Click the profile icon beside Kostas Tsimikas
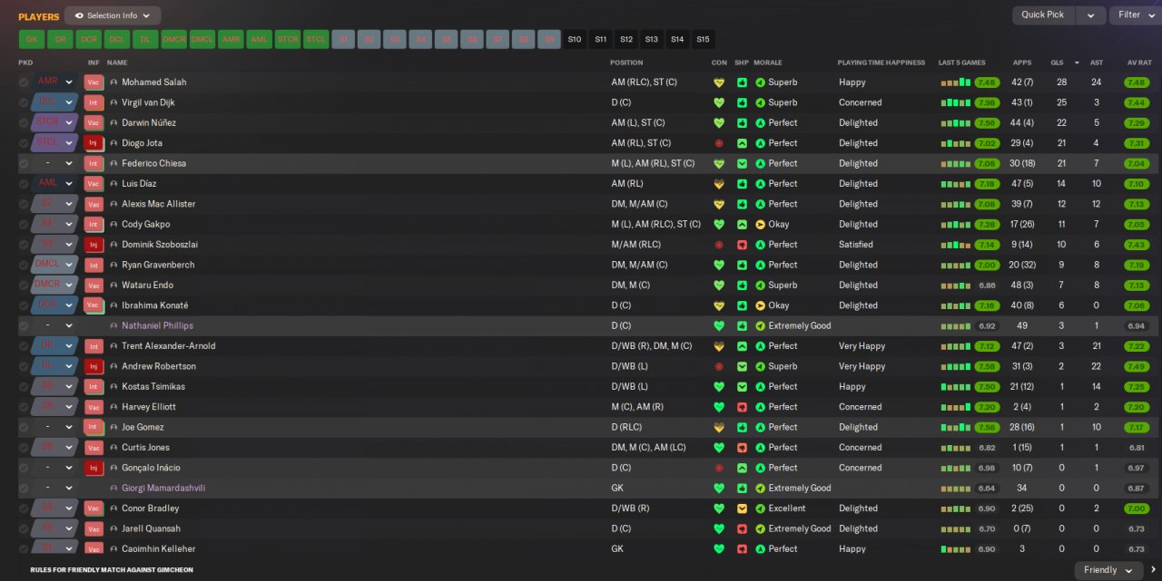The image size is (1162, 581). [113, 386]
